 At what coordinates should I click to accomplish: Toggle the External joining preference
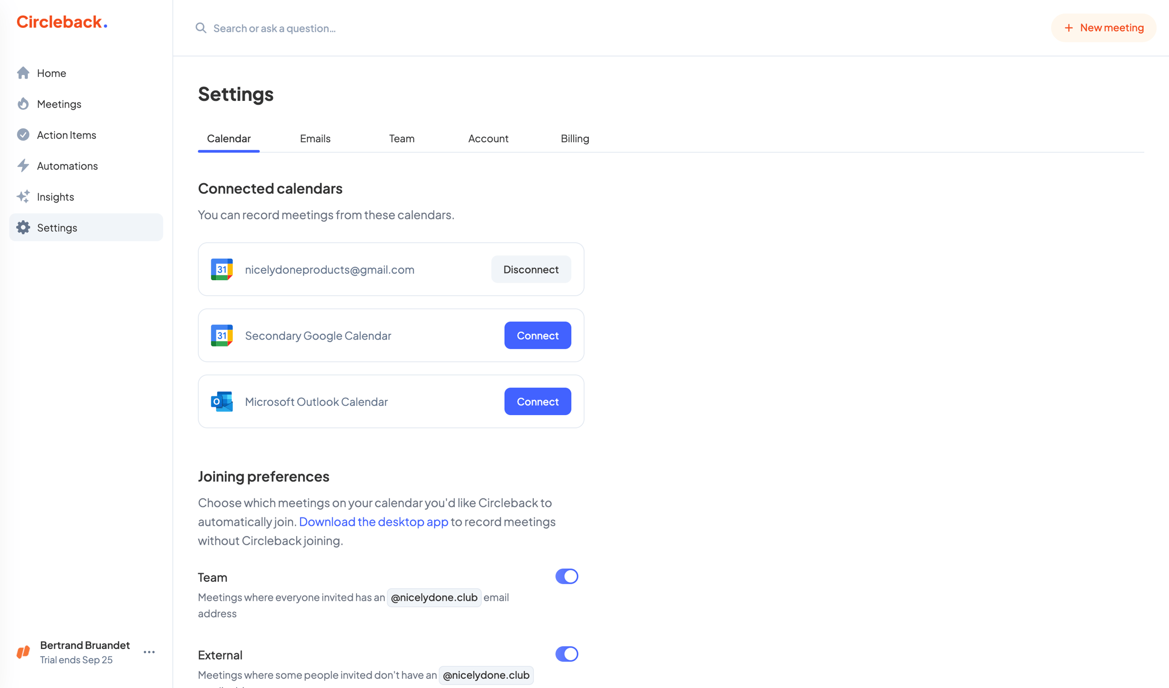tap(566, 654)
